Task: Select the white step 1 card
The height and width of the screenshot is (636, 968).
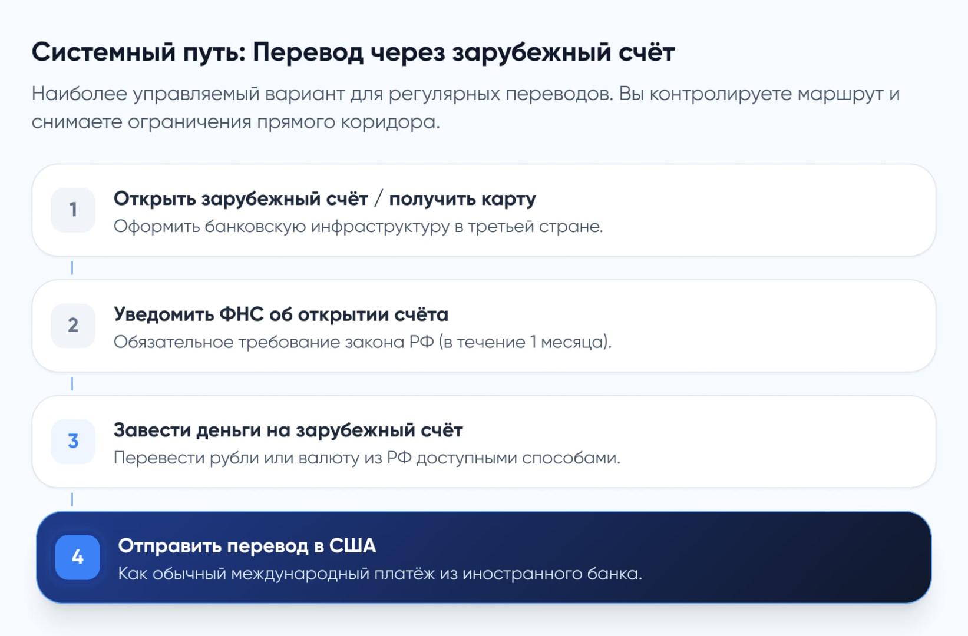Action: (x=766, y=210)
